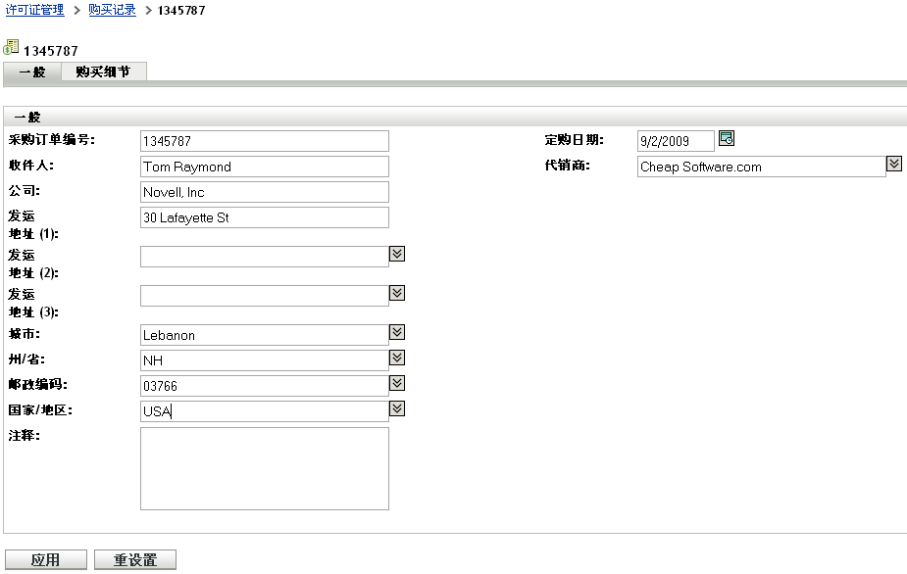Screen dimensions: 907x574
Task: Open the 购买记录 breadcrumb link
Action: click(x=113, y=10)
